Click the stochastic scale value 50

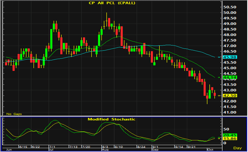coord(226,129)
